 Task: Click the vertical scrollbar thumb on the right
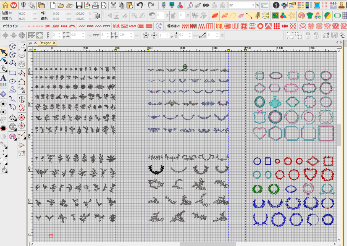pyautogui.click(x=339, y=135)
